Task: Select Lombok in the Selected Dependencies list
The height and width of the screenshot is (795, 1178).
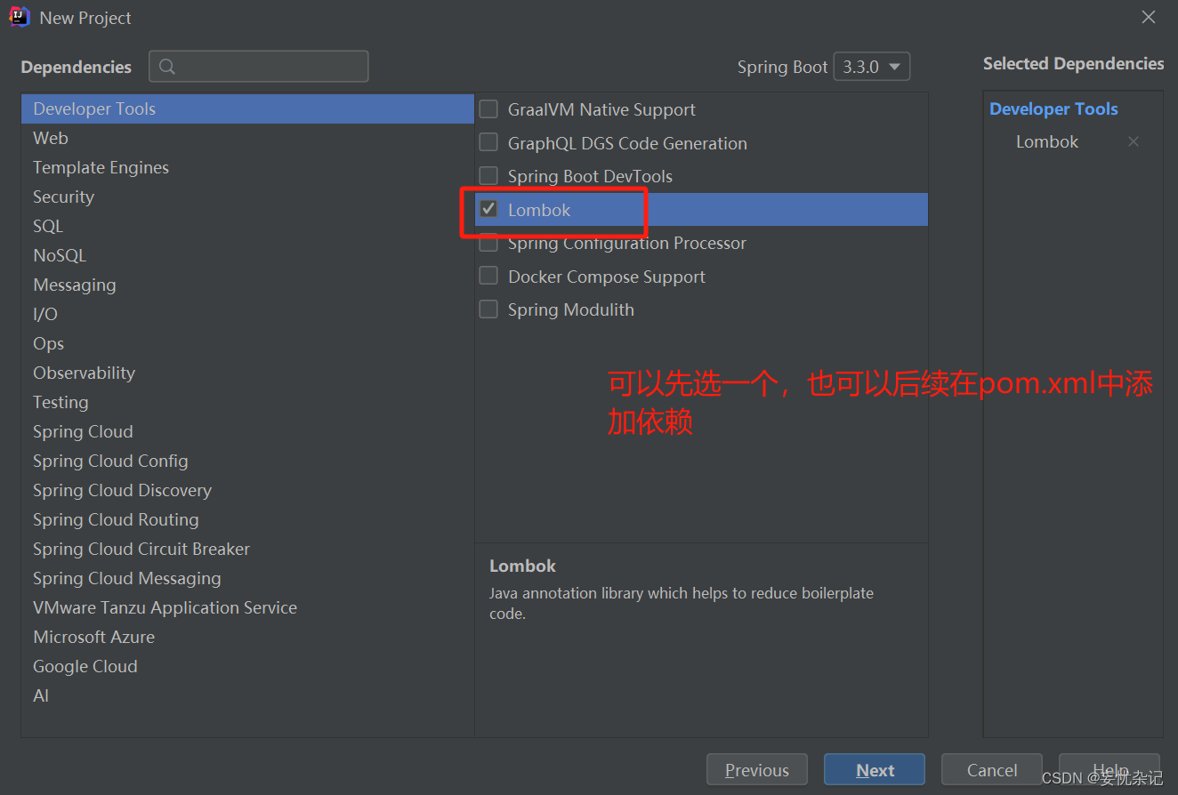Action: click(1047, 141)
